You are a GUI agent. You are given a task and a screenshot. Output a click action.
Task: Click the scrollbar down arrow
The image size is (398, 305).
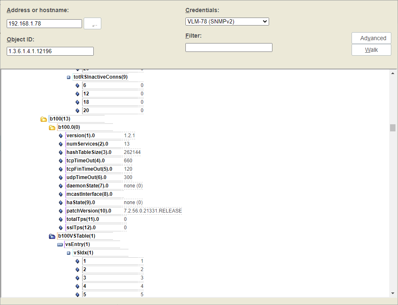click(393, 293)
